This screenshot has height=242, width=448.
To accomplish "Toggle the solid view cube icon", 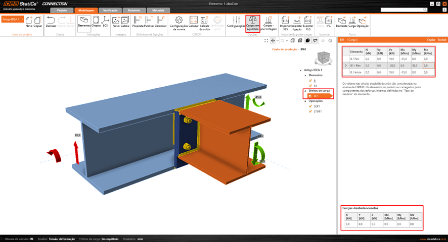I will pyautogui.click(x=307, y=40).
